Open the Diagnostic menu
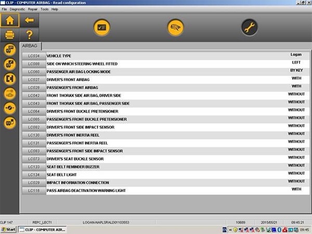This screenshot has height=234, width=312. 17,9
